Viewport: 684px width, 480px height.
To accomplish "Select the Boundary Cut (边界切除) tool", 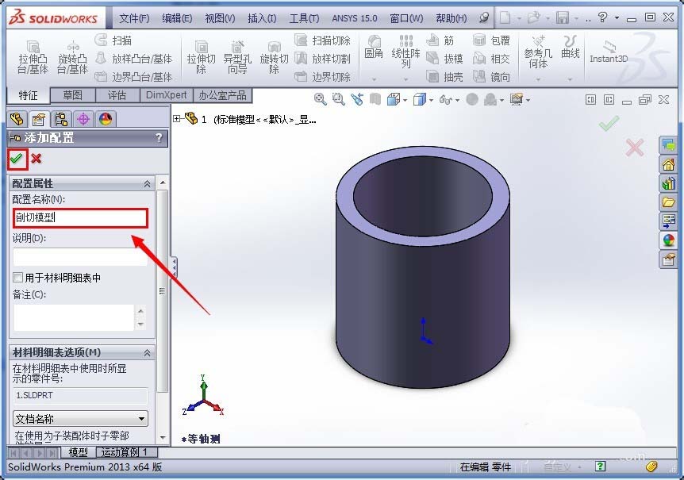I will (x=322, y=77).
